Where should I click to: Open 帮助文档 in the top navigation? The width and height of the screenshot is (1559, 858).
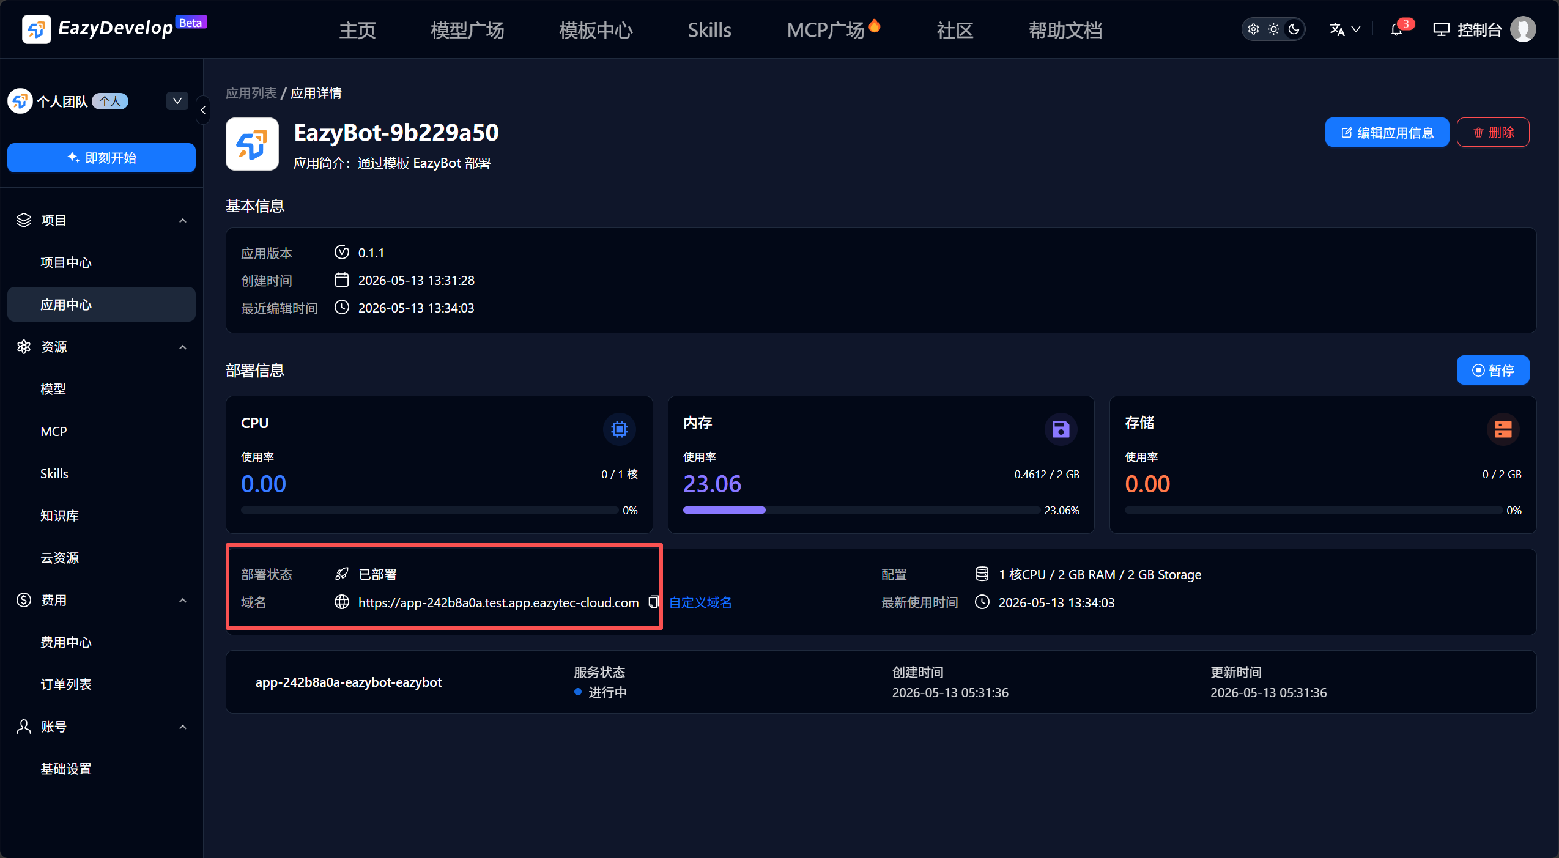pyautogui.click(x=1065, y=30)
